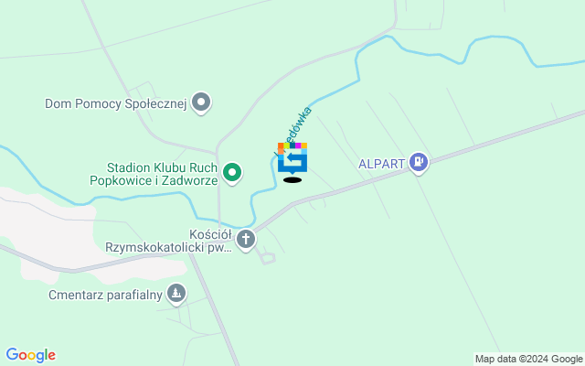Open the ALPART gas station marker
This screenshot has height=366, width=585.
(419, 163)
